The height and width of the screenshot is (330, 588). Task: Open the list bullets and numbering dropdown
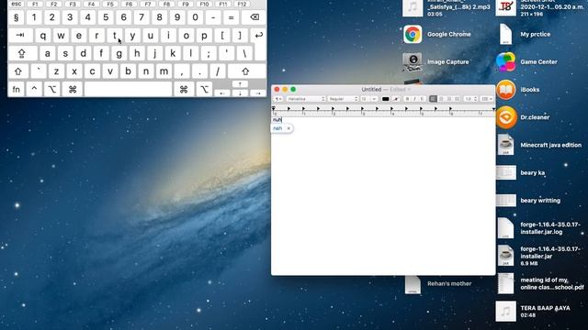[x=487, y=99]
